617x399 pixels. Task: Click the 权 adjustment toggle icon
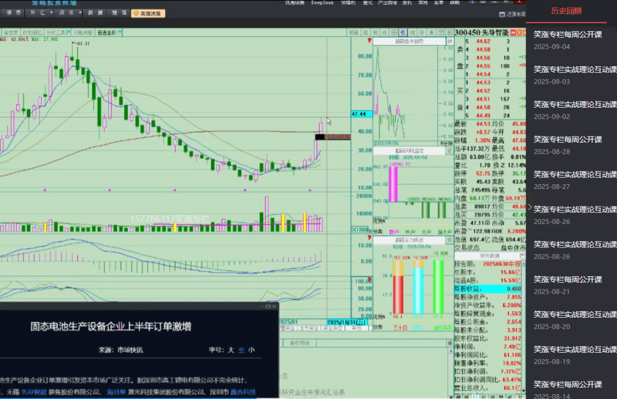pos(403,32)
